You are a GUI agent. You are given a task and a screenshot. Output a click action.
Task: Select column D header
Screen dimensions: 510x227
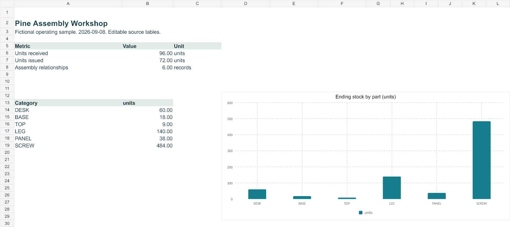tap(246, 4)
